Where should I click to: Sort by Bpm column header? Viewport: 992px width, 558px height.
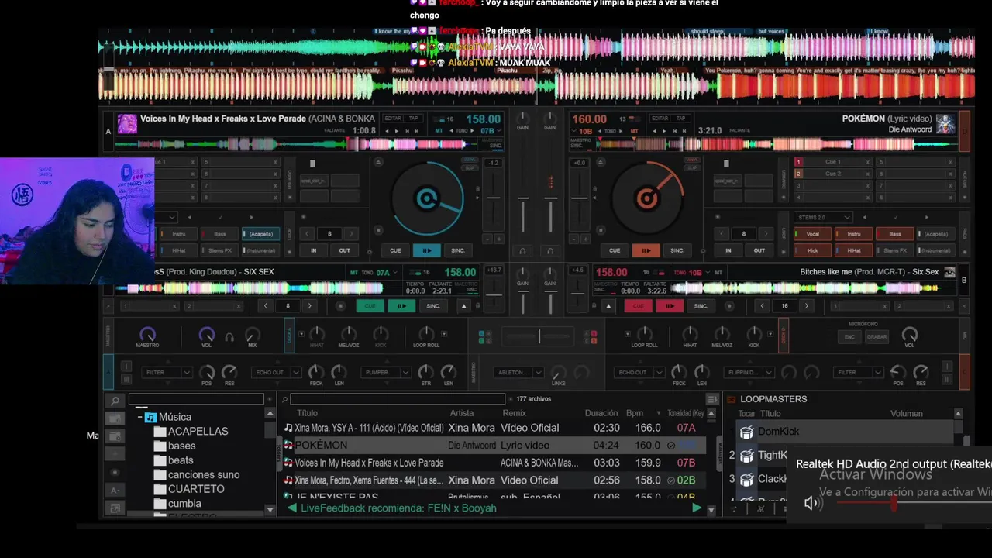pos(635,413)
